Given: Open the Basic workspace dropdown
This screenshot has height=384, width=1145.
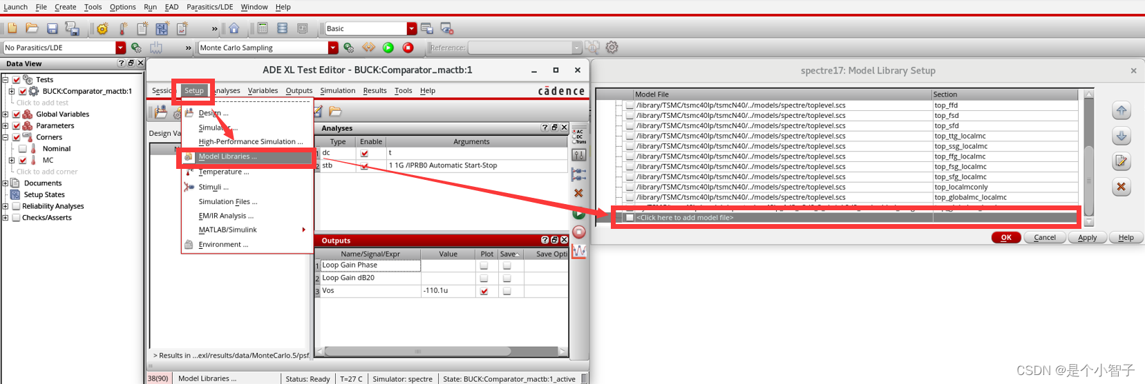Looking at the screenshot, I should click(412, 28).
